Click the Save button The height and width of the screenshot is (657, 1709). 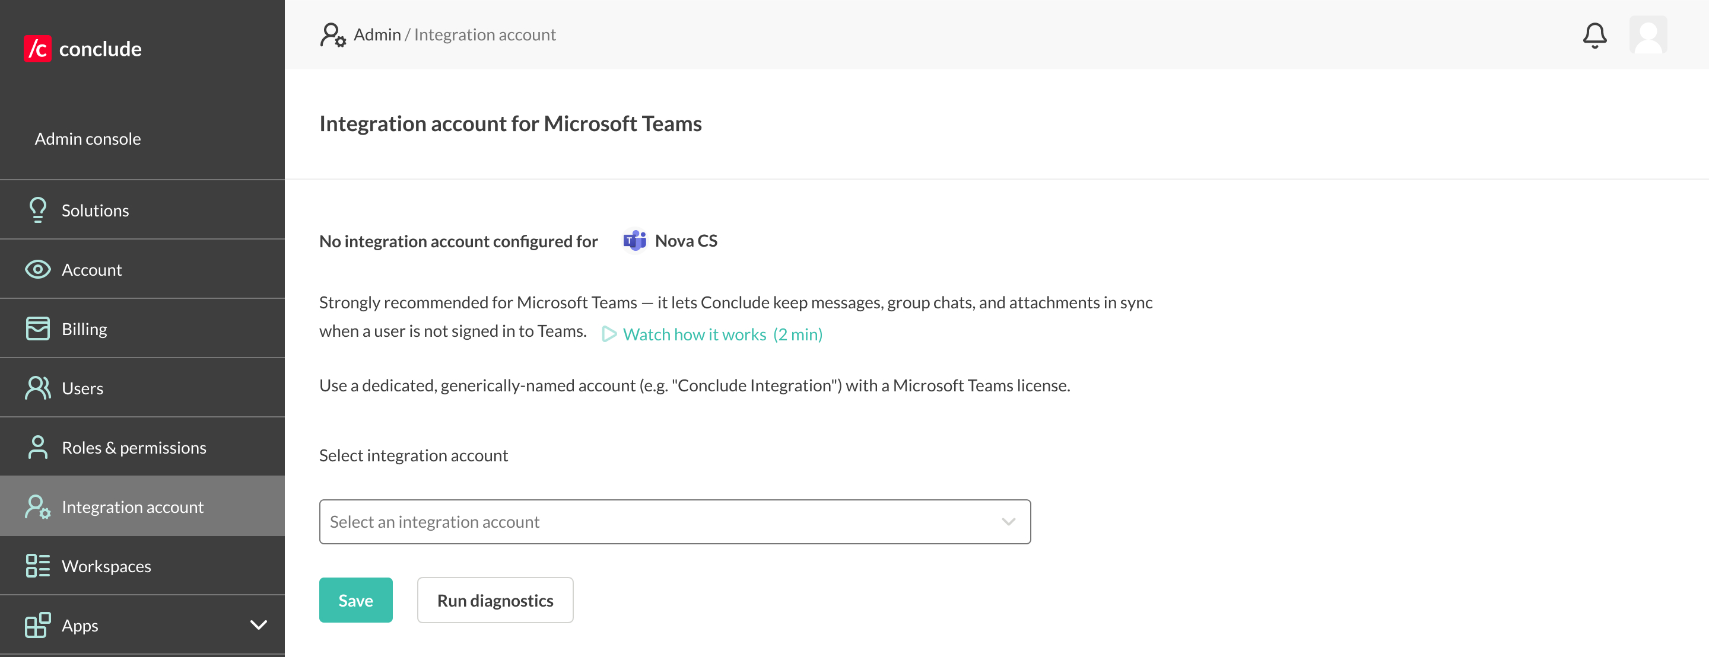coord(355,600)
